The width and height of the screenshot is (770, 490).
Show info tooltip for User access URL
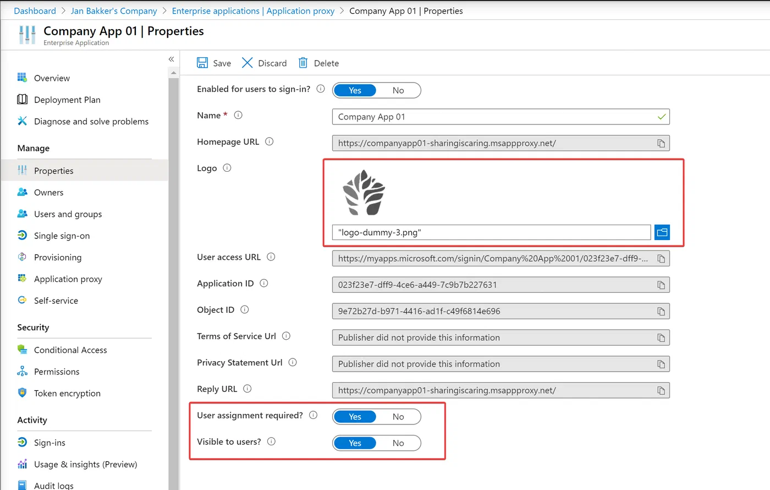(x=271, y=257)
